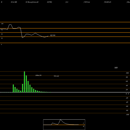The image size is (130, 130).
Task: Click the tallest green MR histogram bar
Action: [x=24, y=82]
